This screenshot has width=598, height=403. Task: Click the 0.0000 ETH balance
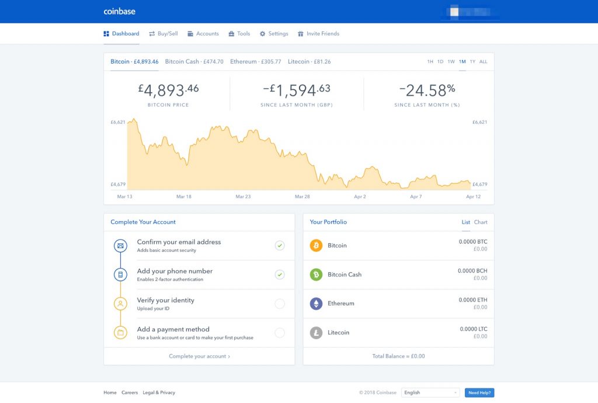pos(473,300)
